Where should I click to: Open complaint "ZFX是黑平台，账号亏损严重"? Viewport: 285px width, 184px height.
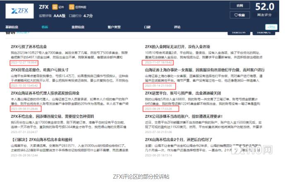click(183, 93)
